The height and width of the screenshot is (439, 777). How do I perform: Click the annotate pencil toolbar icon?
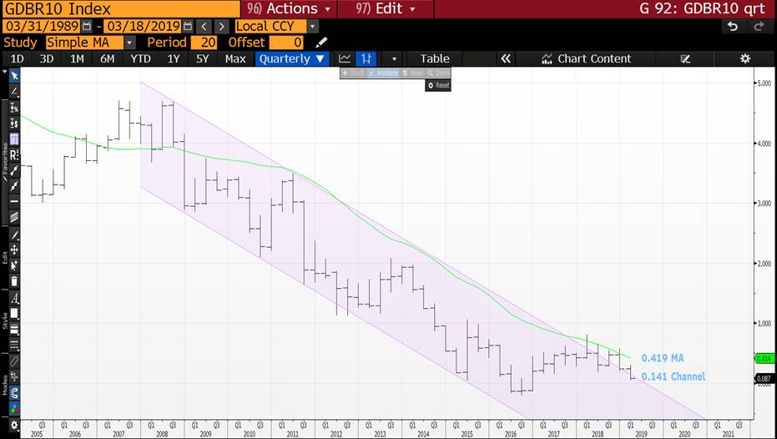click(685, 59)
